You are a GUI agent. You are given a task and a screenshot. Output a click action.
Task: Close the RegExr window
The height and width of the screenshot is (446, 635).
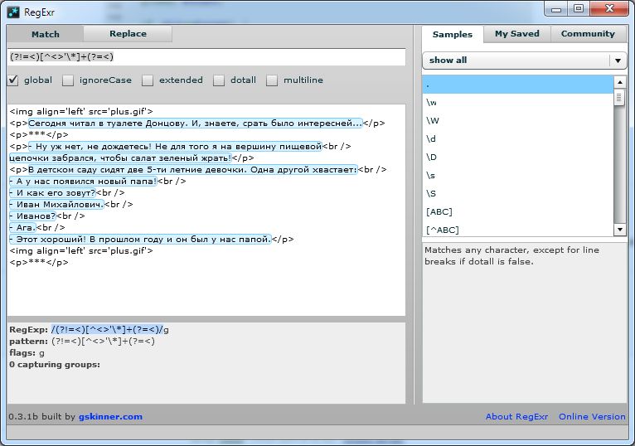pos(609,9)
